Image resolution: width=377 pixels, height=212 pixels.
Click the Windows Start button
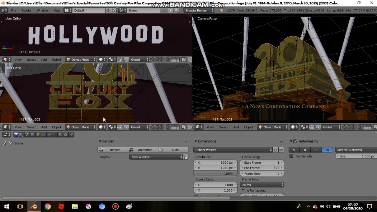[6, 207]
